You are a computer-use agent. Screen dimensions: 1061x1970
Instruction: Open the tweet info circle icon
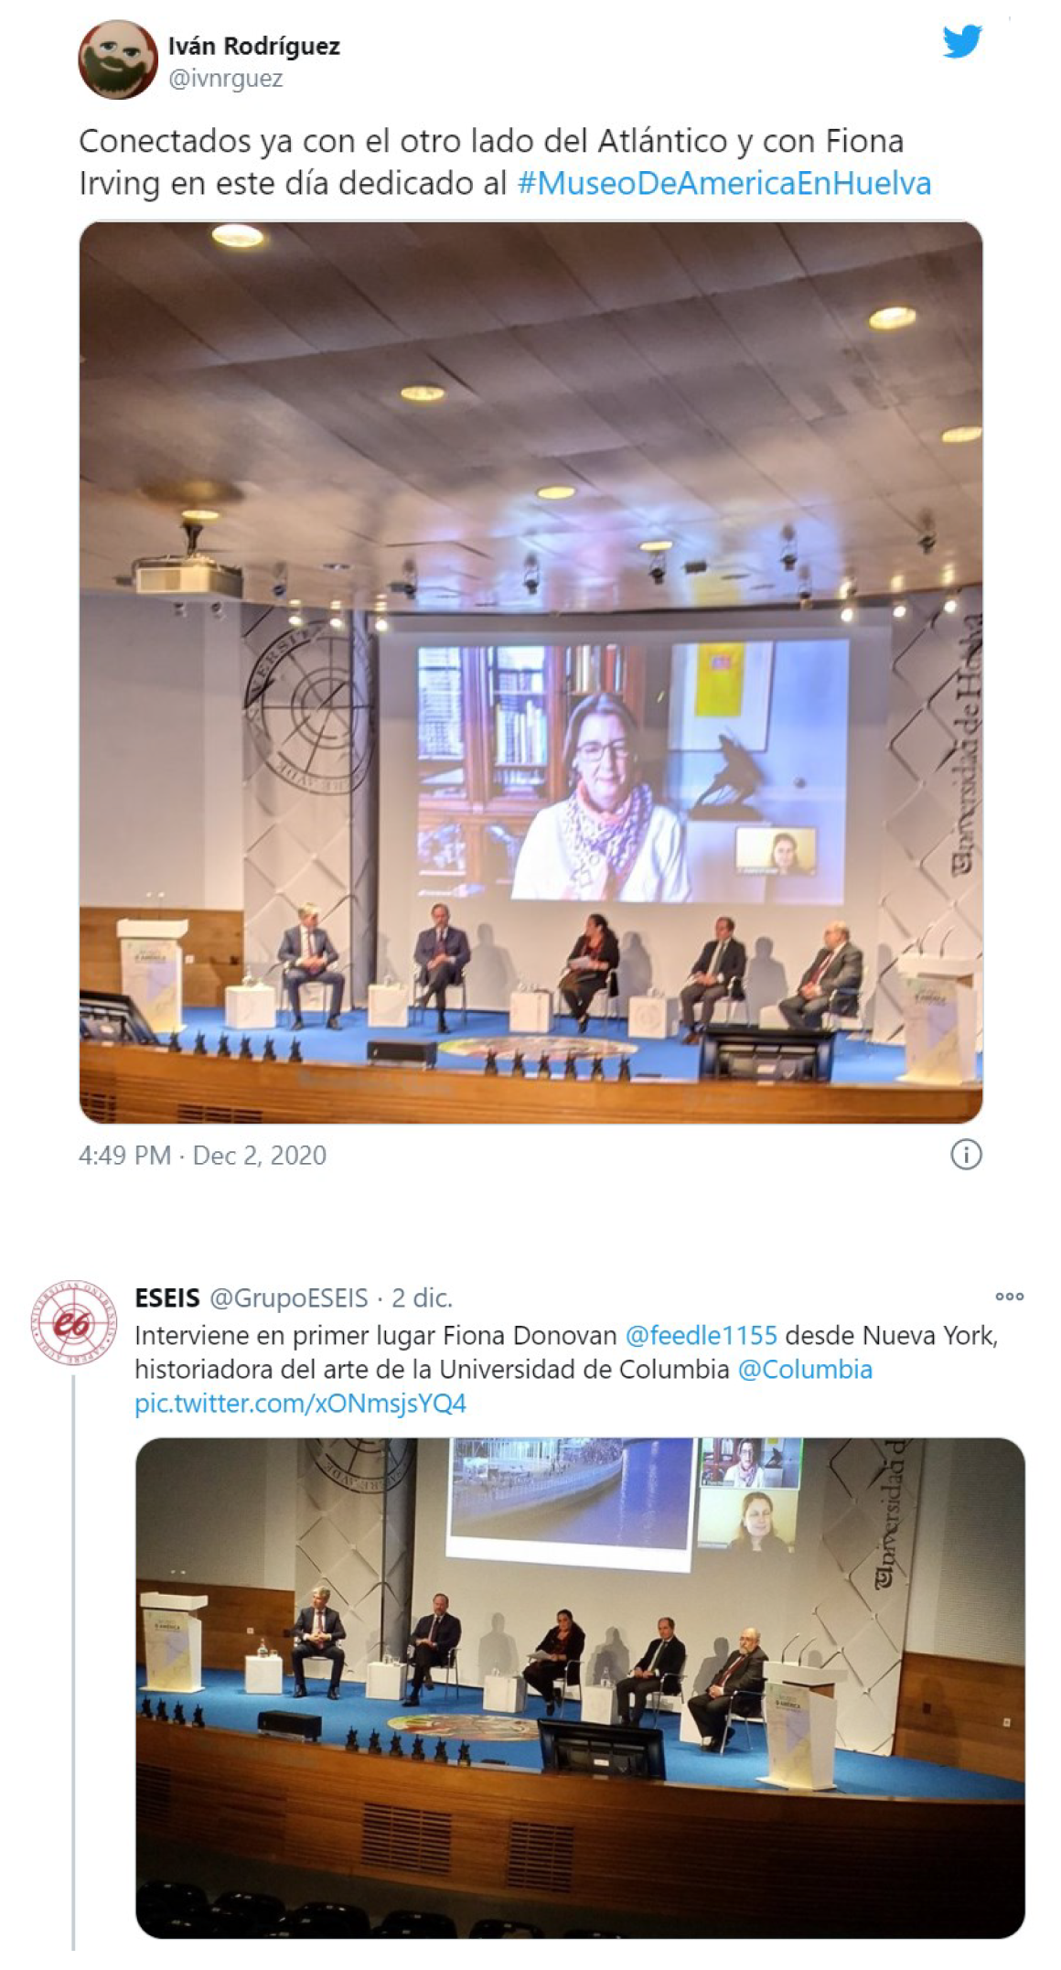966,1155
